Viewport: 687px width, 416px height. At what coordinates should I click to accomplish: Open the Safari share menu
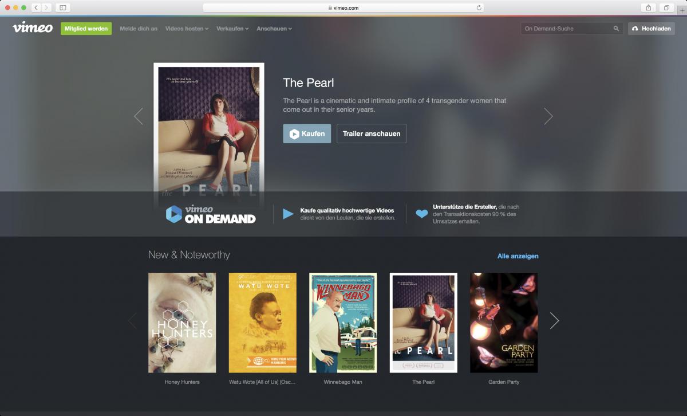pos(649,7)
